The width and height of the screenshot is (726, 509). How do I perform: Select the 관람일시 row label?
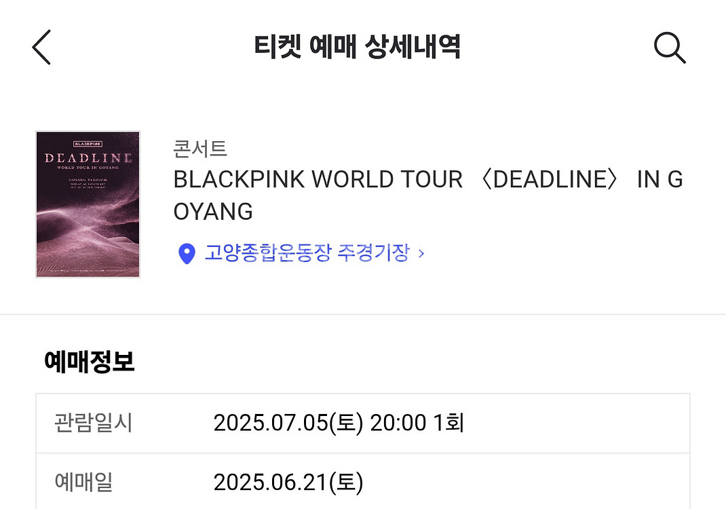(x=93, y=422)
